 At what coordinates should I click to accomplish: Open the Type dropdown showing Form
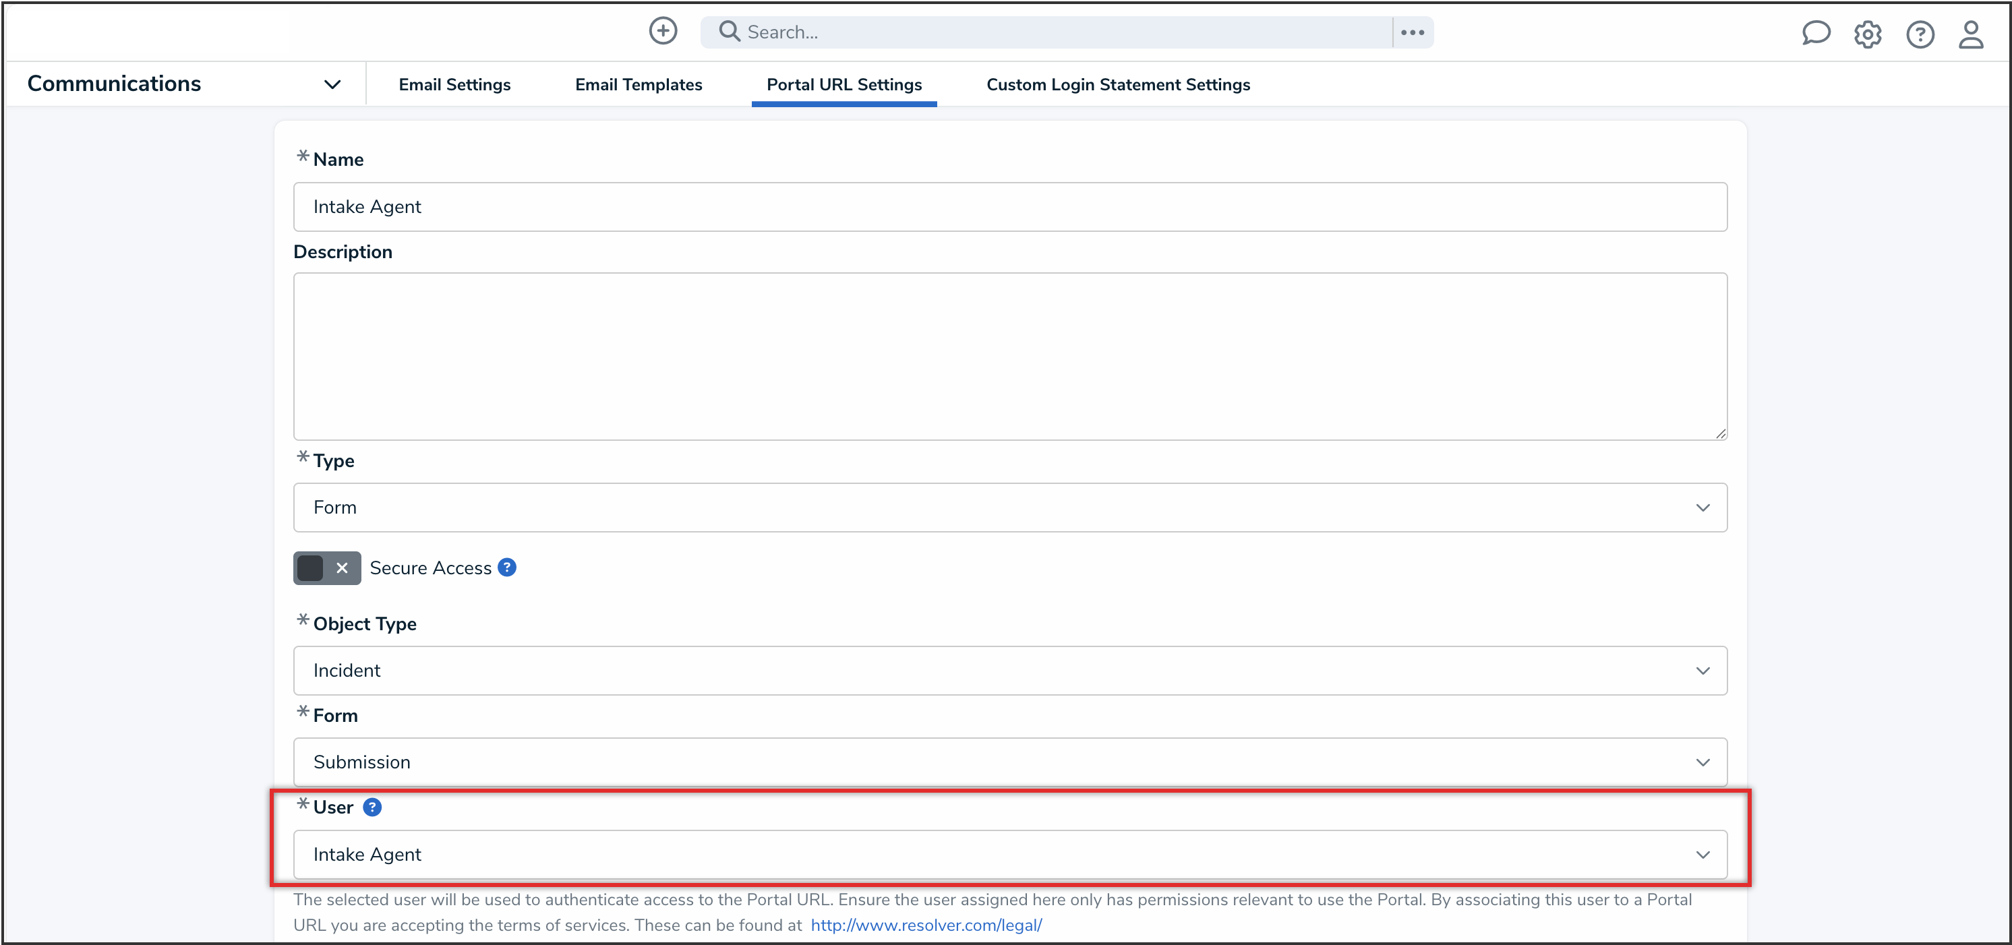tap(1009, 508)
